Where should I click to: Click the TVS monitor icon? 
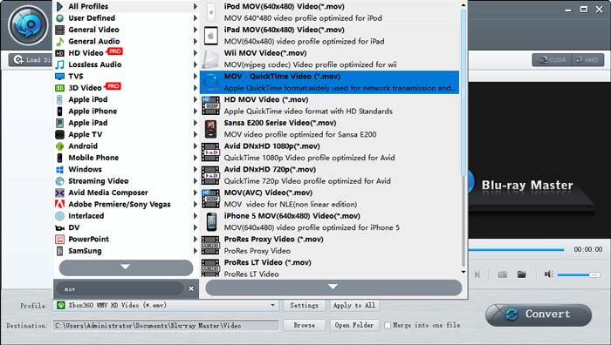pos(59,77)
